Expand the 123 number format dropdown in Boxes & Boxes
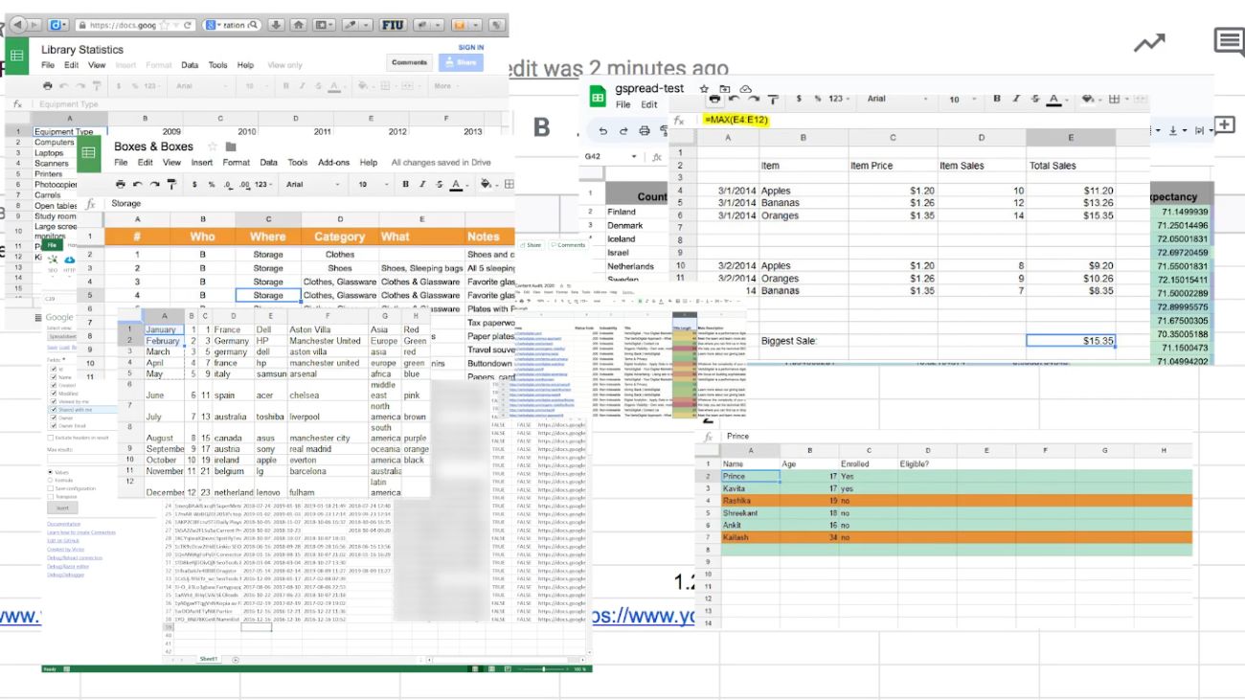1245x700 pixels. point(263,185)
